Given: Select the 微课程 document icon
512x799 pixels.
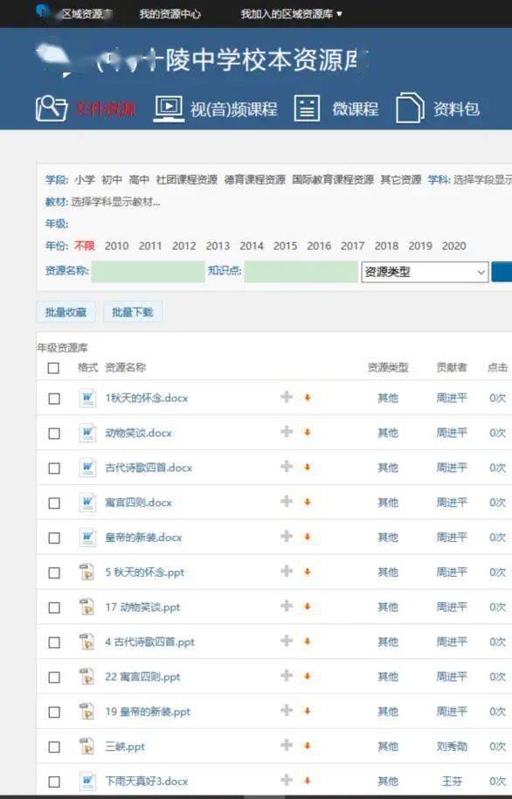Looking at the screenshot, I should [307, 108].
